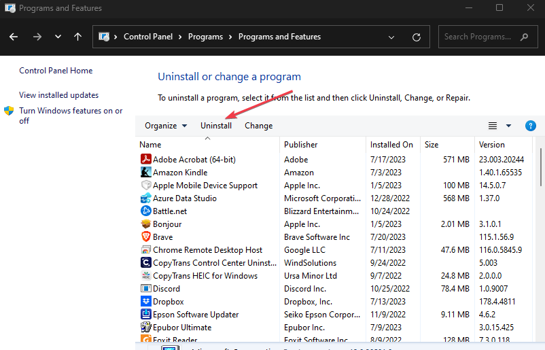545x350 pixels.
Task: Open Turn Windows features on or off
Action: click(71, 116)
